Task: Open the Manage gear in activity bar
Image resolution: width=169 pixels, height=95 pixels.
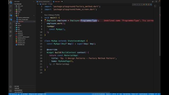Action: (x=11, y=91)
